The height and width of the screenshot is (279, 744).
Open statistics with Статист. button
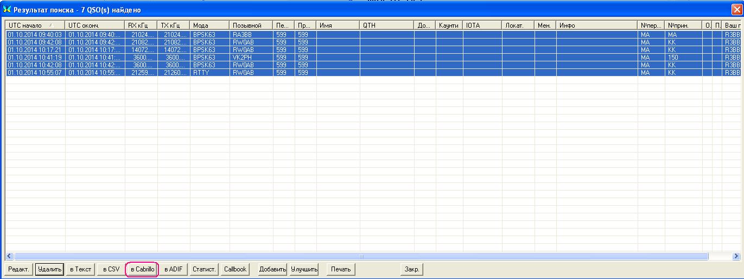coord(204,269)
